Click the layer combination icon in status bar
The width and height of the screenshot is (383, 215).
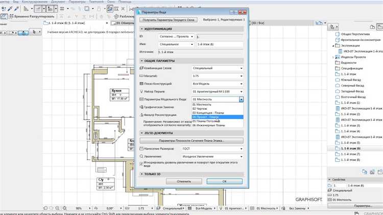point(158,208)
